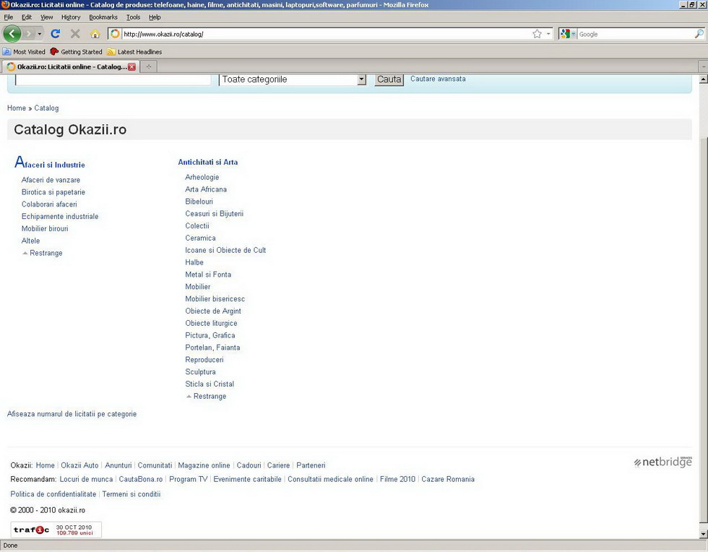The width and height of the screenshot is (708, 552).
Task: Open a new tab with the plus button
Action: (149, 66)
